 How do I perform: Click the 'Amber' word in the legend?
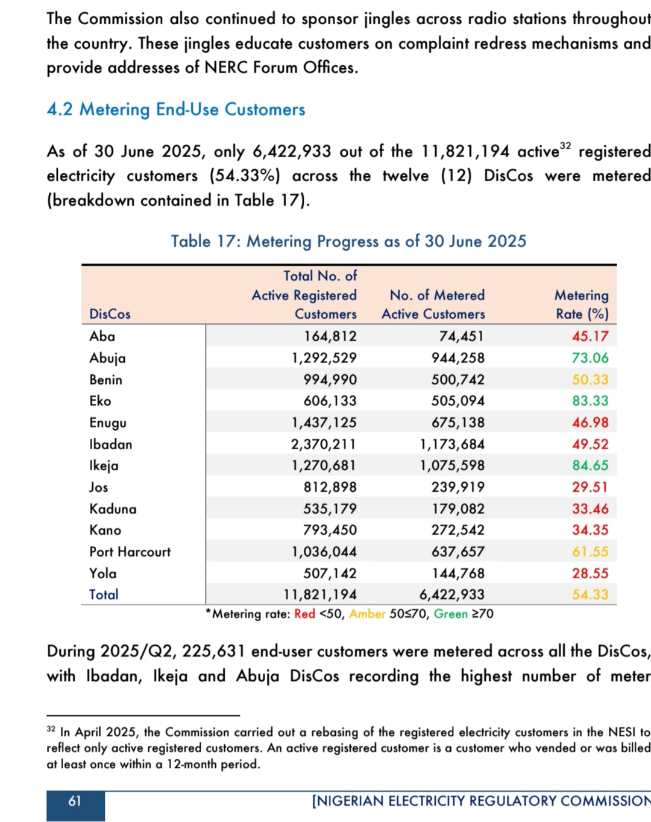(367, 614)
